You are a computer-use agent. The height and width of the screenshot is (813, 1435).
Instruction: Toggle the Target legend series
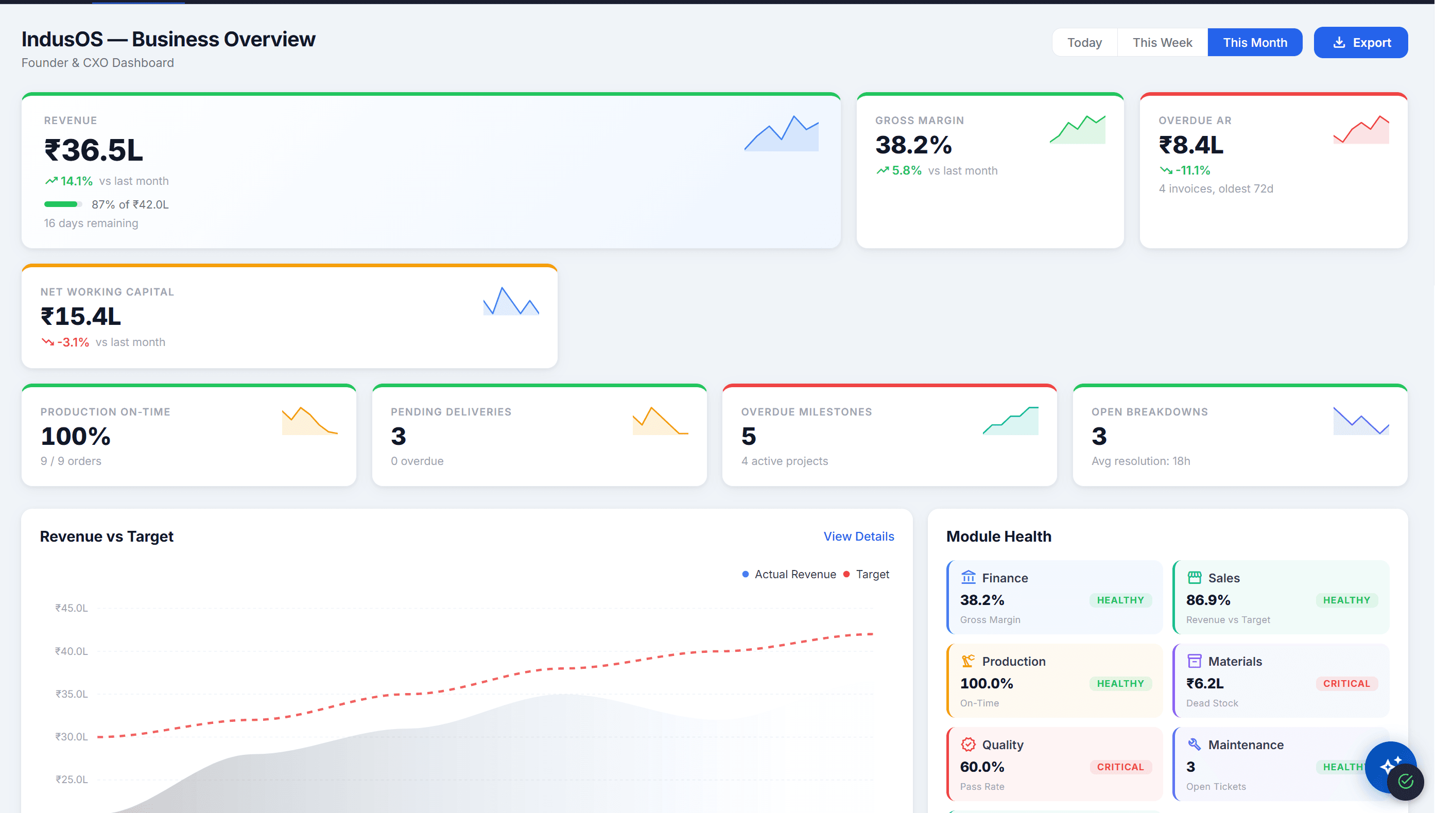tap(866, 574)
